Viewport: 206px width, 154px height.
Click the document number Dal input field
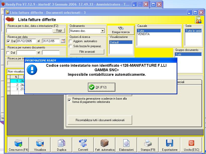tap(26, 53)
